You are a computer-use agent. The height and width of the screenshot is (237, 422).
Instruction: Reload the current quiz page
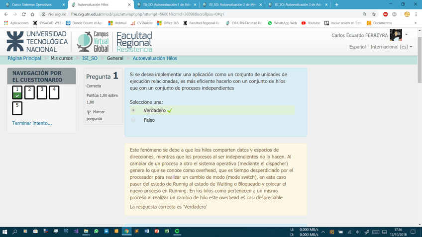[24, 14]
